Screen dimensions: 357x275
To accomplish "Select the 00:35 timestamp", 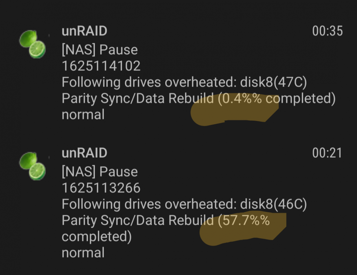I will (327, 31).
